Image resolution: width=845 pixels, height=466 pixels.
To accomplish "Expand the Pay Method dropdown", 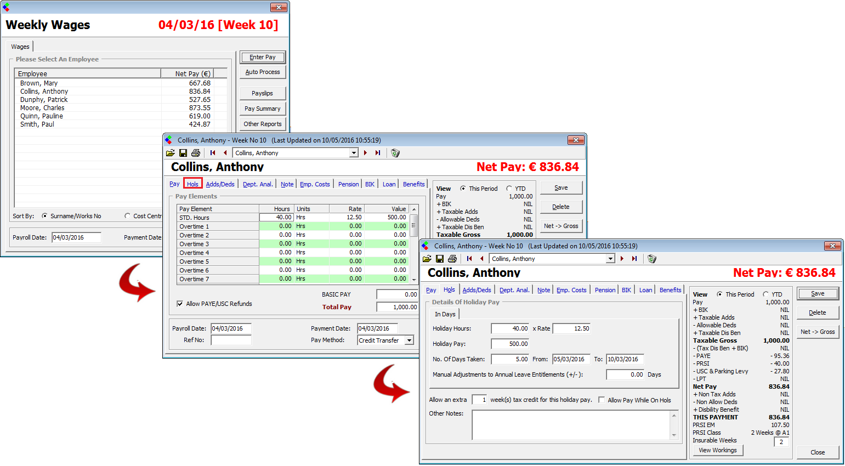I will coord(409,340).
